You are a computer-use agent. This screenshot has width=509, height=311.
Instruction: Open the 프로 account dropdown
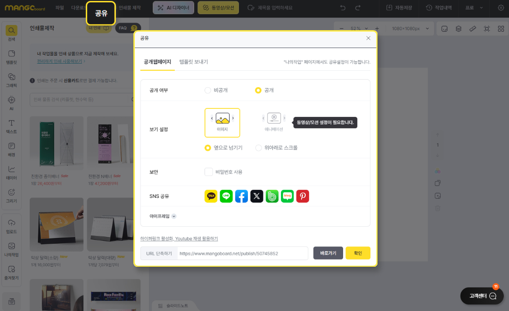(474, 8)
